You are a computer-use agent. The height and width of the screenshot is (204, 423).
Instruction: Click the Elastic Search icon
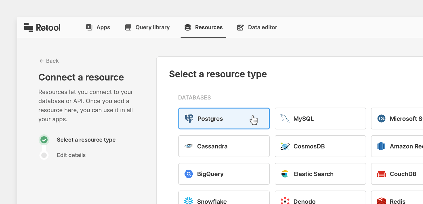click(x=285, y=174)
